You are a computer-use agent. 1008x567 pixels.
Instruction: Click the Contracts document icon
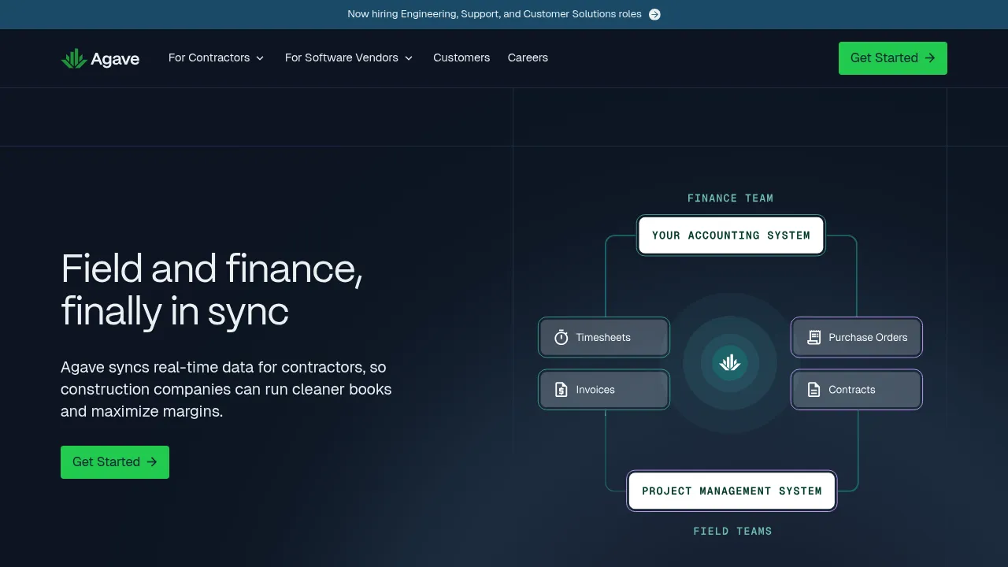814,390
